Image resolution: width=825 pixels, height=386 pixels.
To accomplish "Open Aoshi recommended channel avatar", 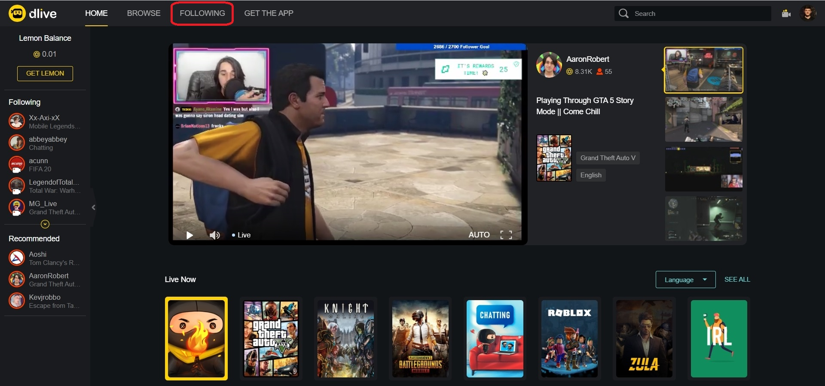I will tap(17, 258).
